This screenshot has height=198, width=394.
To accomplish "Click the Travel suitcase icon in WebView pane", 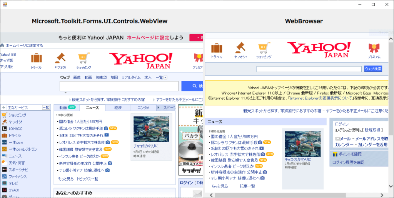I will (x=37, y=58).
